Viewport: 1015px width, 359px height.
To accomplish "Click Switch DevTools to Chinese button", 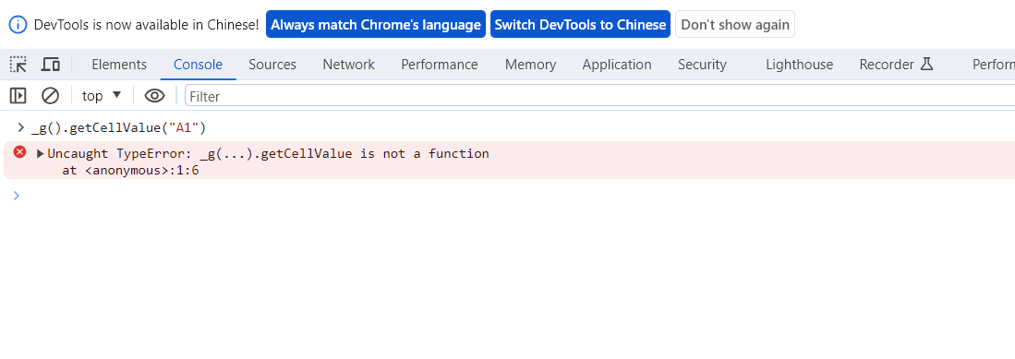I will [x=580, y=25].
